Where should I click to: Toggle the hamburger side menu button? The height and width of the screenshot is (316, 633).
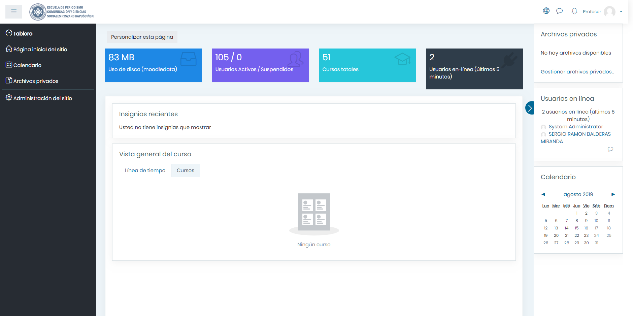point(14,11)
